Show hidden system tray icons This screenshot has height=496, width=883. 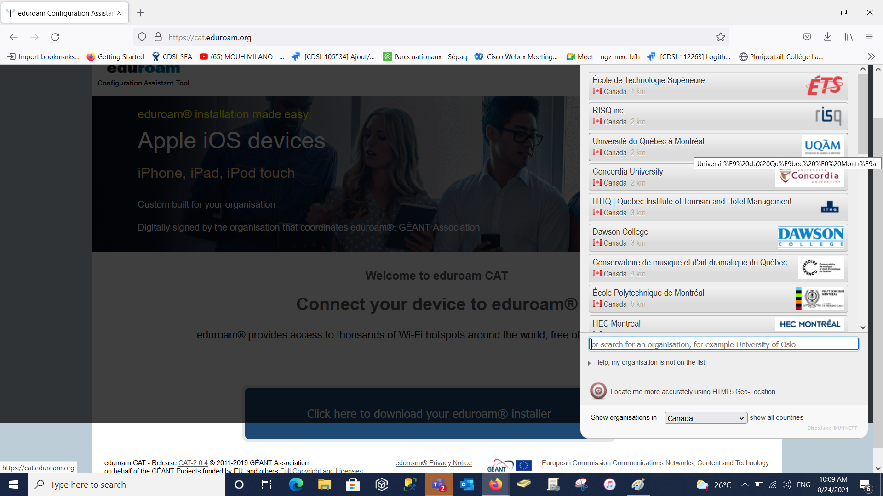click(x=745, y=485)
